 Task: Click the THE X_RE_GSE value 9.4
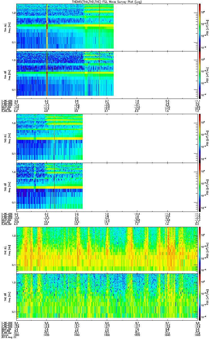pyautogui.click(x=17, y=322)
